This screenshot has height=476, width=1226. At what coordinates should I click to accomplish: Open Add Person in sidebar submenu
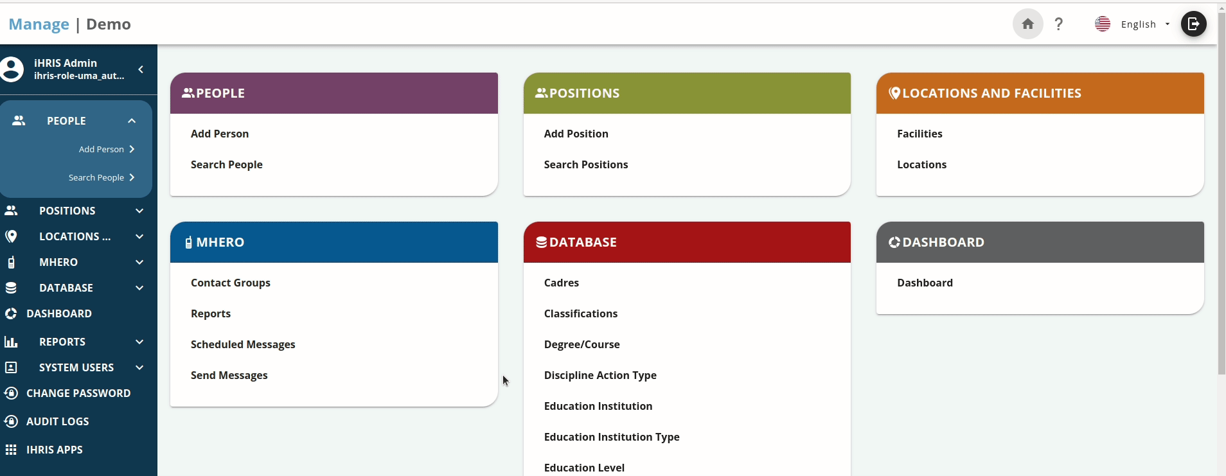(x=106, y=149)
